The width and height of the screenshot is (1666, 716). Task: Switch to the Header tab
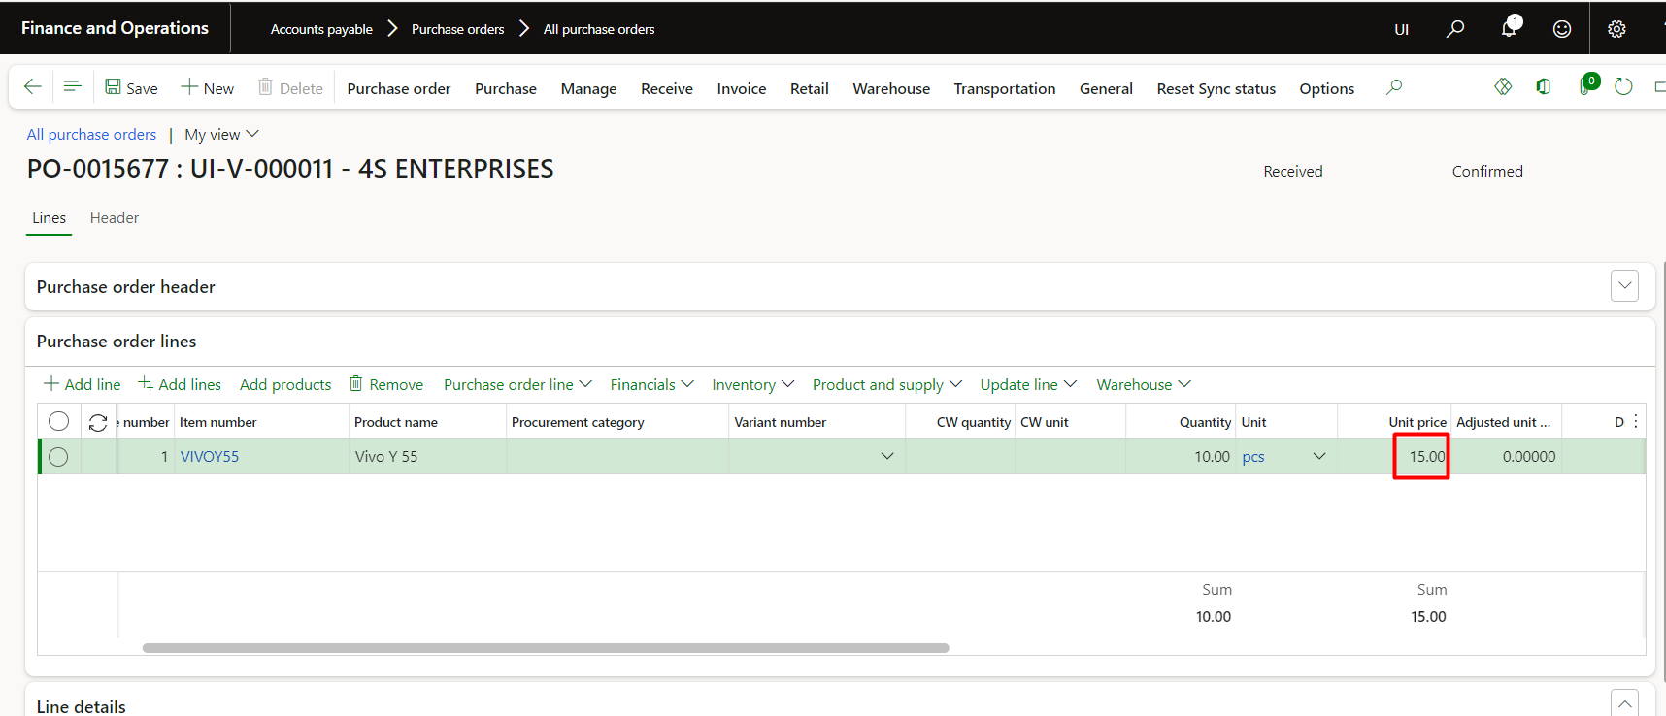(x=115, y=218)
